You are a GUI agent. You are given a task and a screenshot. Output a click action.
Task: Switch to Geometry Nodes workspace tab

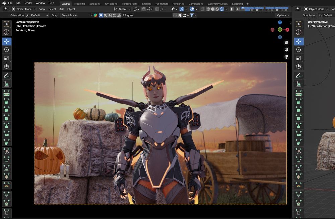point(217,4)
